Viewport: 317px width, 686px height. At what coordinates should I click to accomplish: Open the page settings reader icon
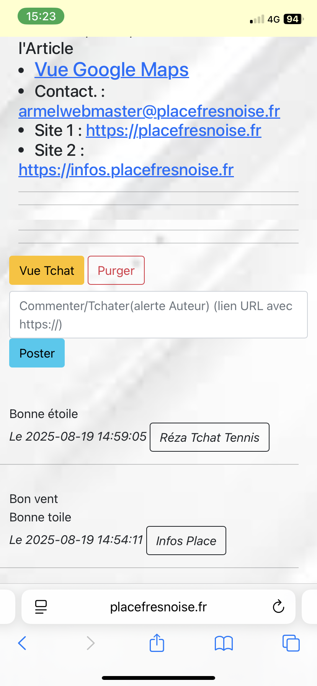click(x=41, y=607)
